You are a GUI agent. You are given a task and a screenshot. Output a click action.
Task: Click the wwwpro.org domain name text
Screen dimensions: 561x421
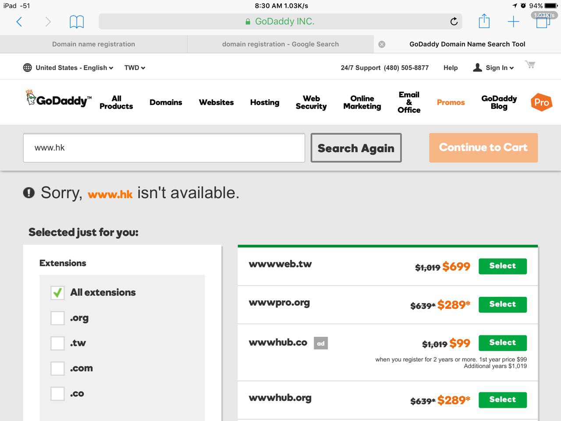point(279,303)
